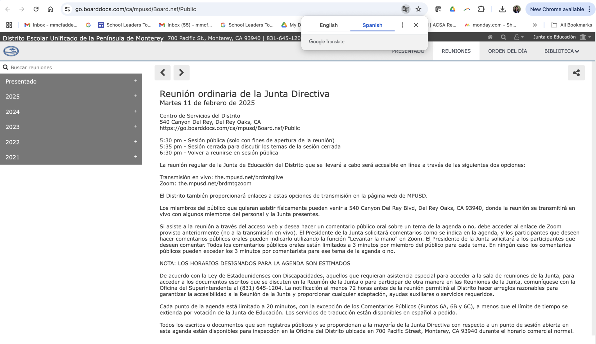Screen dimensions: 596x344
Task: Expand the 2023 meetings section
Action: [x=71, y=127]
